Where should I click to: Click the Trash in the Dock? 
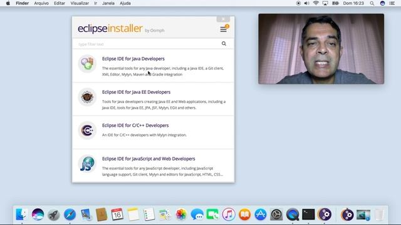point(379,214)
